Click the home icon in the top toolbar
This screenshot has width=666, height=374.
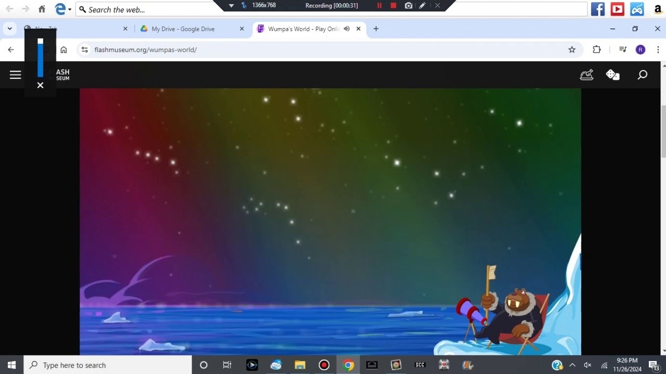[42, 9]
